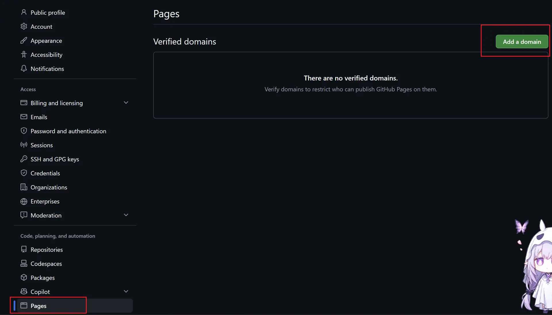Open Repositories settings
Image resolution: width=552 pixels, height=315 pixels.
pyautogui.click(x=75, y=249)
